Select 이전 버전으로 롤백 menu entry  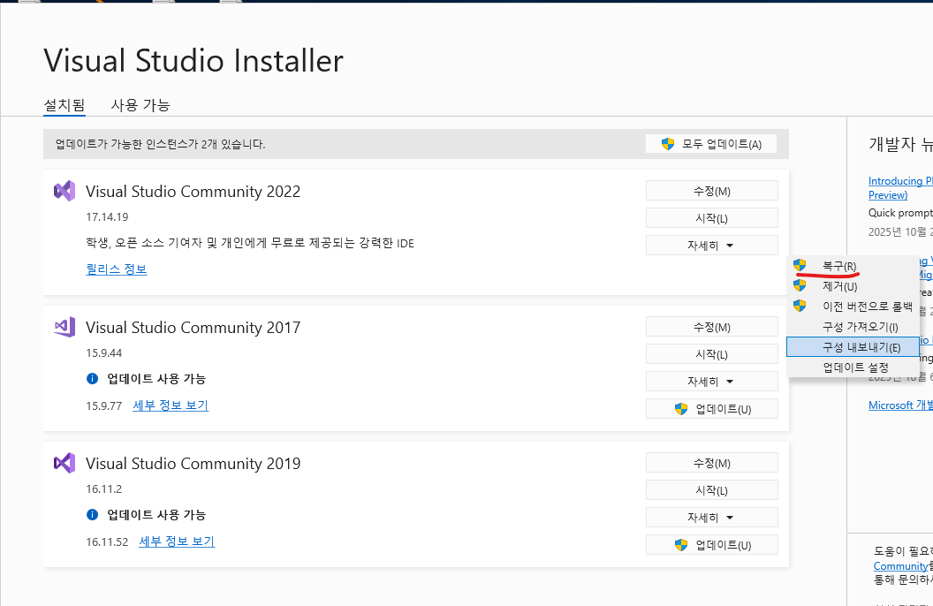point(853,307)
